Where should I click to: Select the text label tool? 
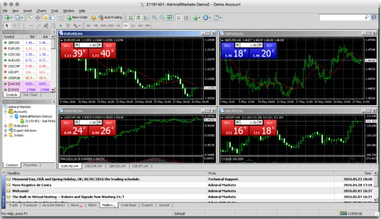point(68,25)
